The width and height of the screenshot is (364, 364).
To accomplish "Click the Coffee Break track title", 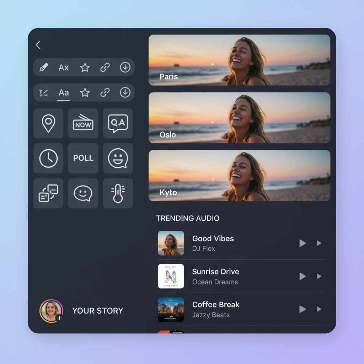I will [x=216, y=305].
